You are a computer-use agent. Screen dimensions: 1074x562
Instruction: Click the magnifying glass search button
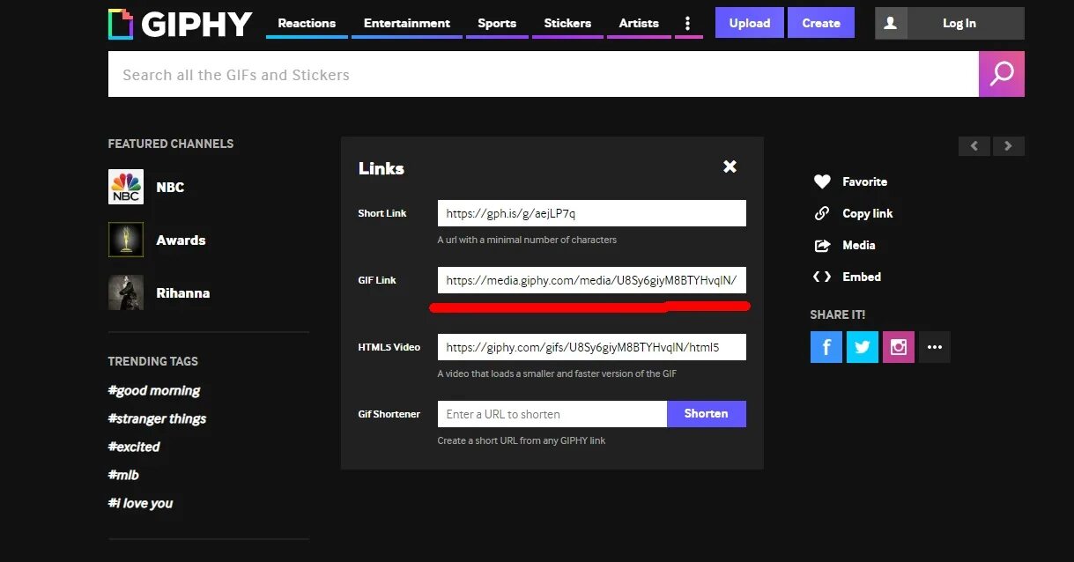coord(1002,74)
